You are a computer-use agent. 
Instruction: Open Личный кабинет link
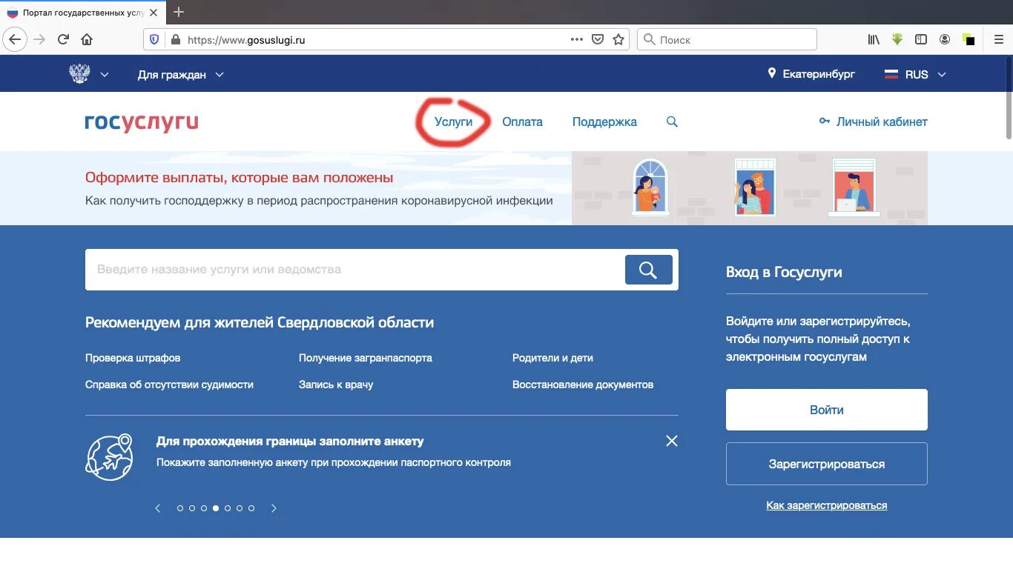873,122
